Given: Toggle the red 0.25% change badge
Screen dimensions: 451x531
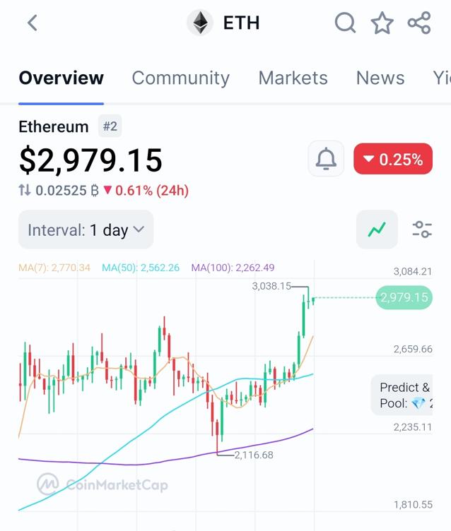Looking at the screenshot, I should (x=392, y=160).
